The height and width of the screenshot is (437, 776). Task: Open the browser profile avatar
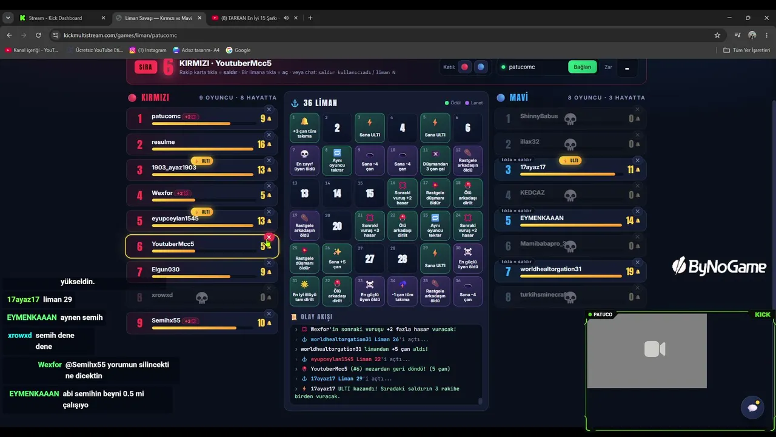point(752,35)
